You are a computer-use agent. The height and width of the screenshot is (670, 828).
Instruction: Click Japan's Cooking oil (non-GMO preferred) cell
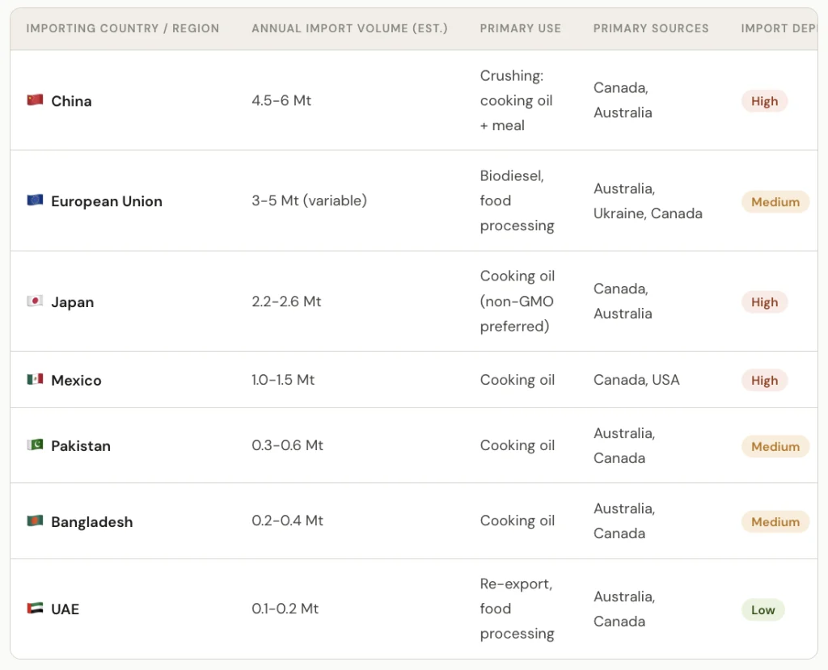coord(517,301)
